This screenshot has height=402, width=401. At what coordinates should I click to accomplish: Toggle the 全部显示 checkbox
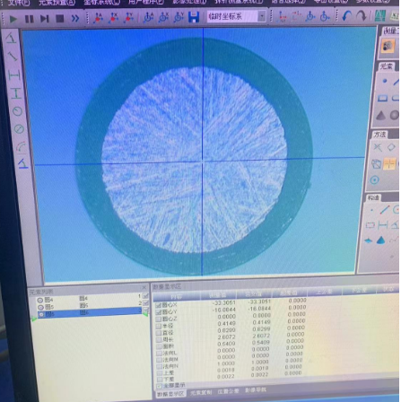point(160,386)
